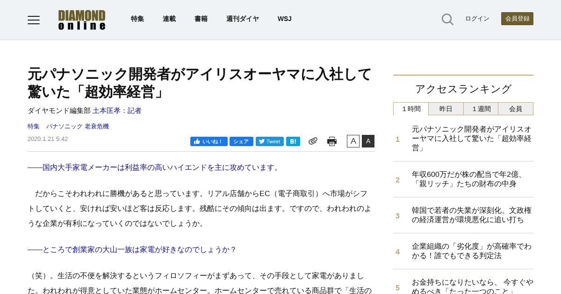
Task: Click the アクセスランキング heading
Action: pyautogui.click(x=463, y=89)
